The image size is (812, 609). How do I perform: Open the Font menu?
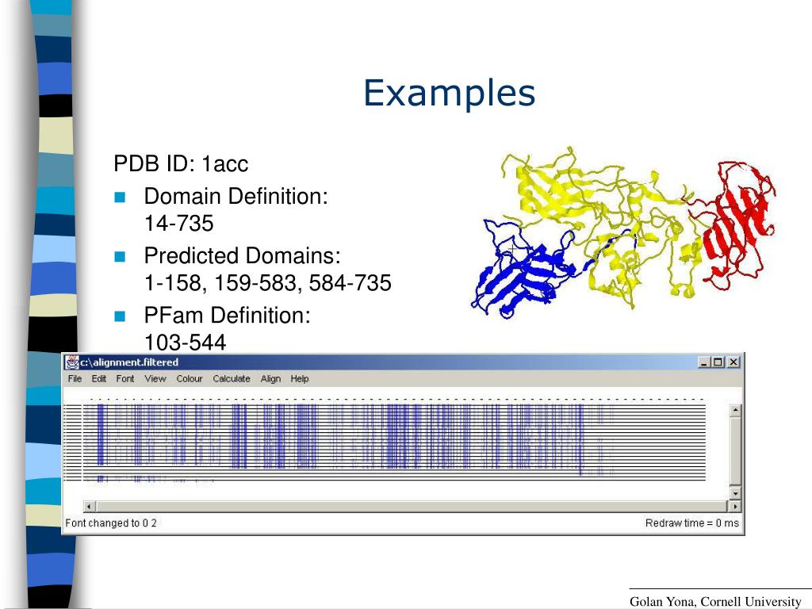pyautogui.click(x=124, y=378)
